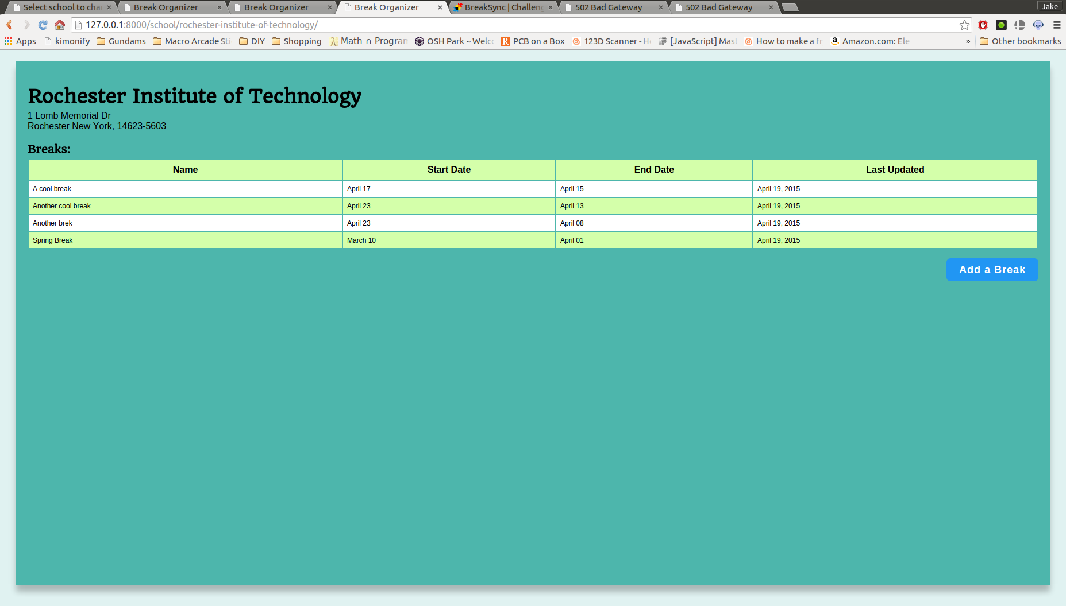The width and height of the screenshot is (1066, 606).
Task: Select the 'Another brek' row name
Action: tap(52, 223)
